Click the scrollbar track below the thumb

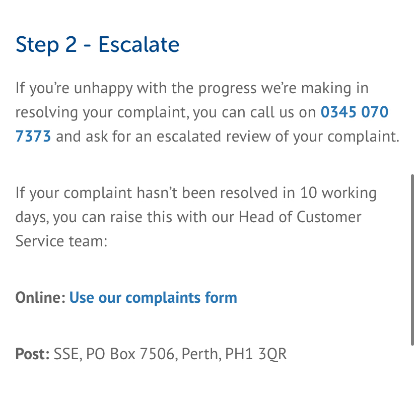click(x=412, y=370)
